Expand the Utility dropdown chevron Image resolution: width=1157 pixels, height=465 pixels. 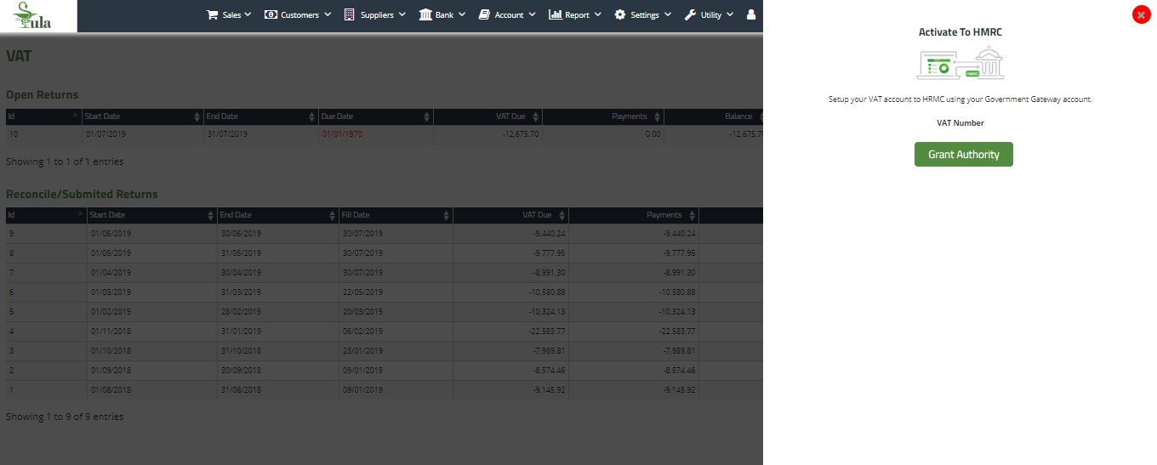[x=729, y=14]
